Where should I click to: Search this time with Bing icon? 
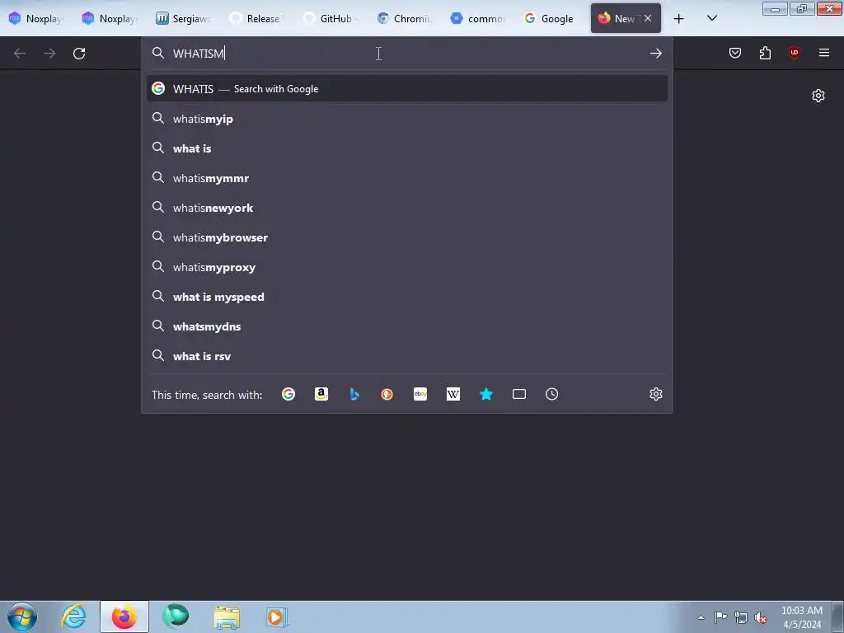pos(354,395)
